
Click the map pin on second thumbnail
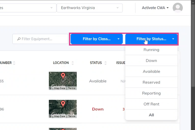63,104
